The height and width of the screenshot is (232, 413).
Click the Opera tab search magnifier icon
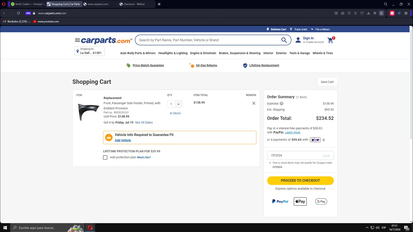[385, 4]
